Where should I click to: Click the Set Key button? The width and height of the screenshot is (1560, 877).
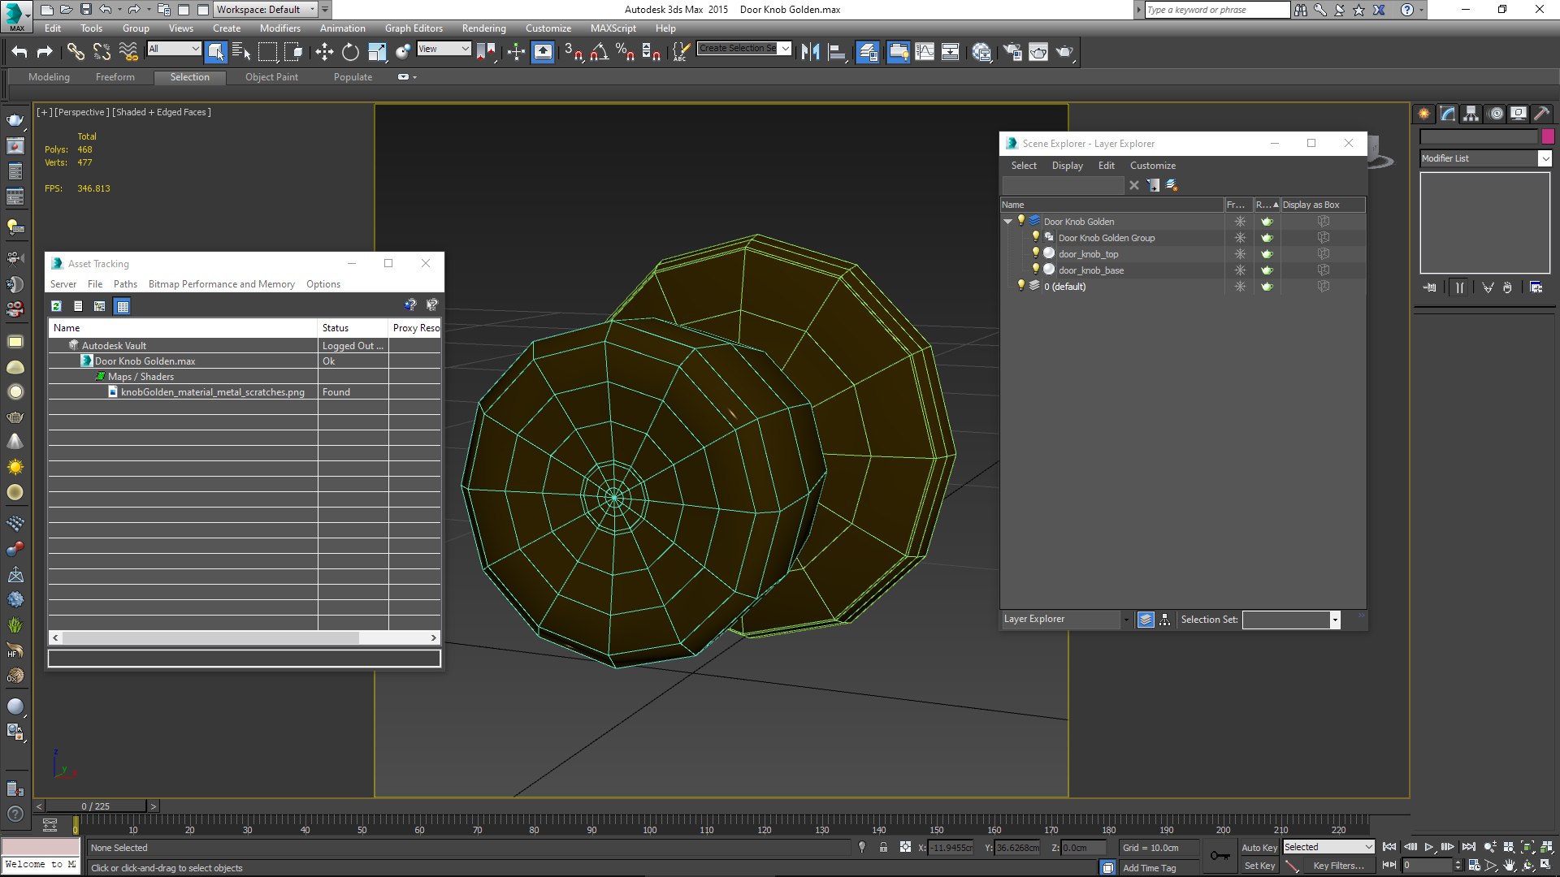pos(1259,866)
